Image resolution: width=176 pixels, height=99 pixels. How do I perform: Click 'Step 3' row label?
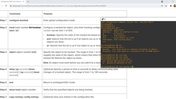tap(3, 52)
